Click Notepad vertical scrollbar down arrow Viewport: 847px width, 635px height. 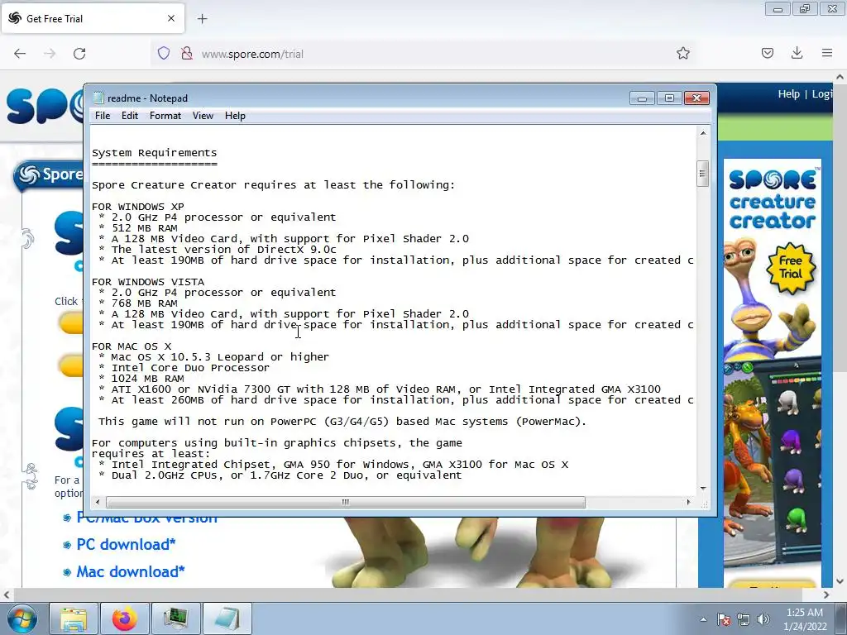pyautogui.click(x=703, y=488)
